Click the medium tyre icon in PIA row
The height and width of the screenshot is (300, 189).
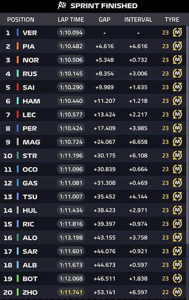tap(177, 46)
